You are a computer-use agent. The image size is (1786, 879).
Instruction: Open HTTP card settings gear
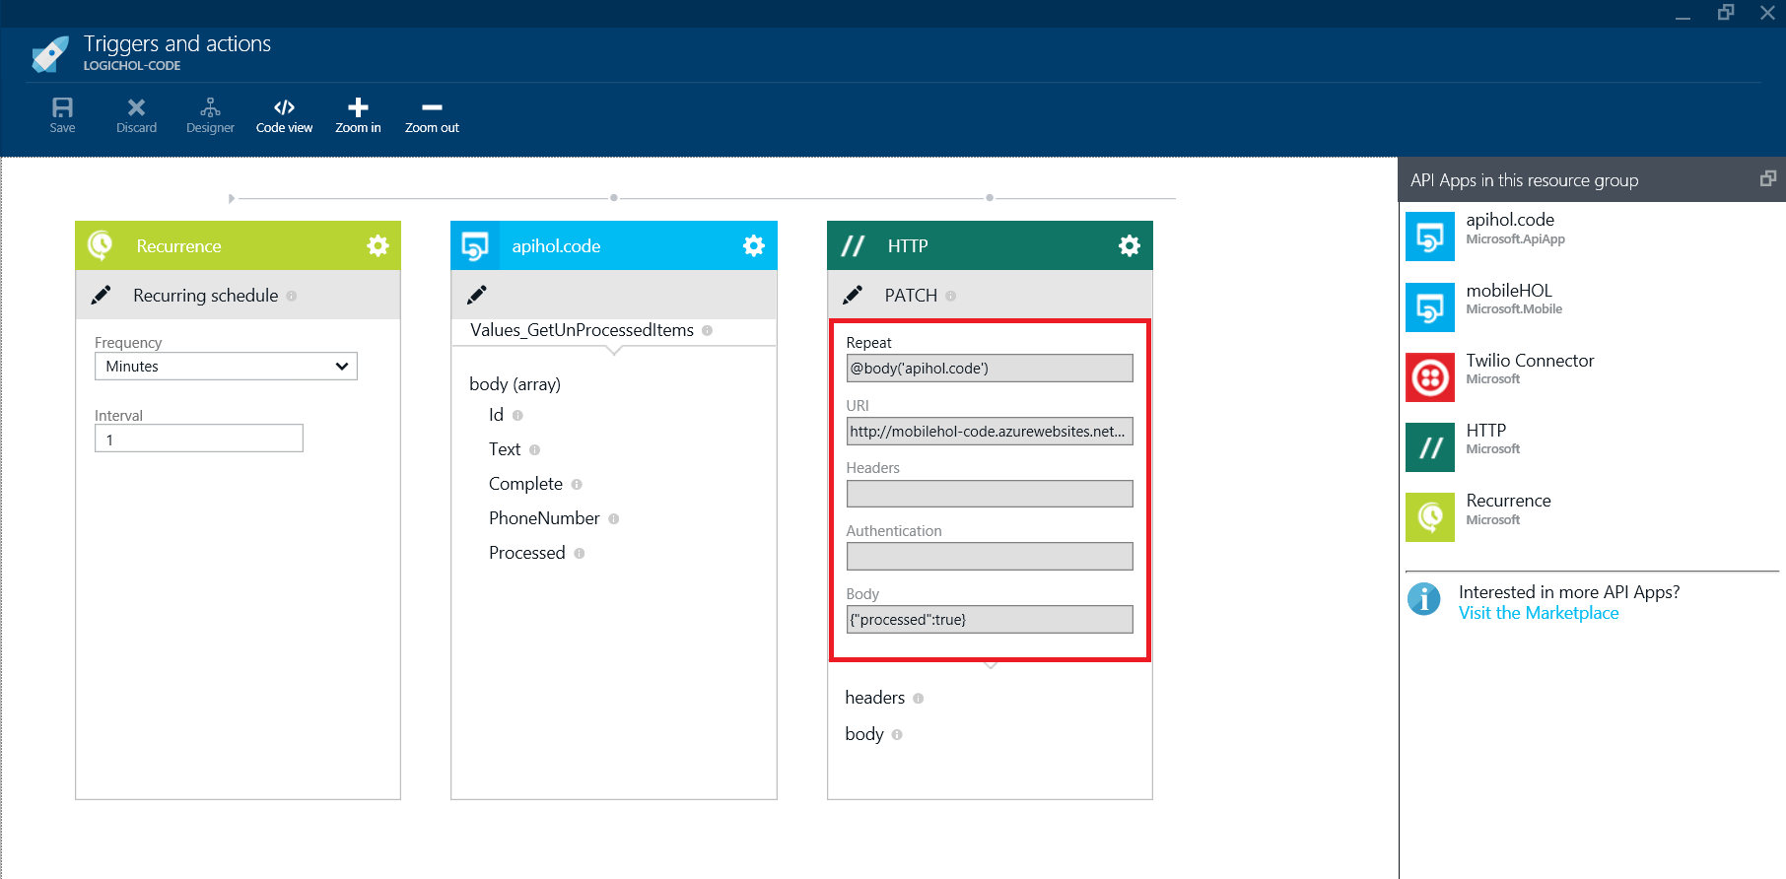pyautogui.click(x=1130, y=245)
